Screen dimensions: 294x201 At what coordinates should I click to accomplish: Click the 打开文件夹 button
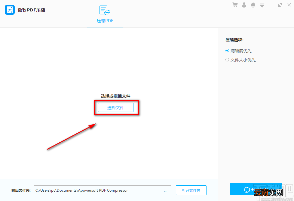click(x=191, y=190)
